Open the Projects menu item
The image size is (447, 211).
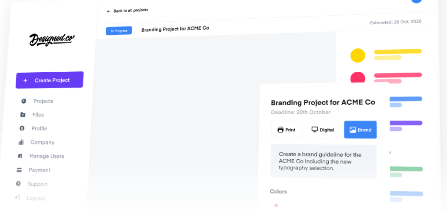[x=43, y=101]
